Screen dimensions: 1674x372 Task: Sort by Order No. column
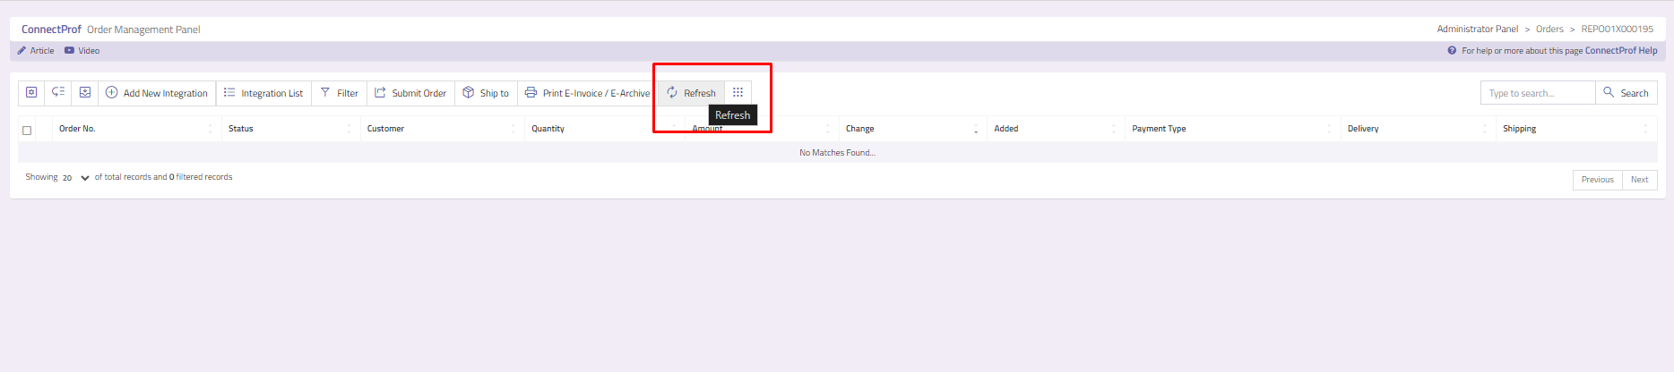[x=77, y=129]
